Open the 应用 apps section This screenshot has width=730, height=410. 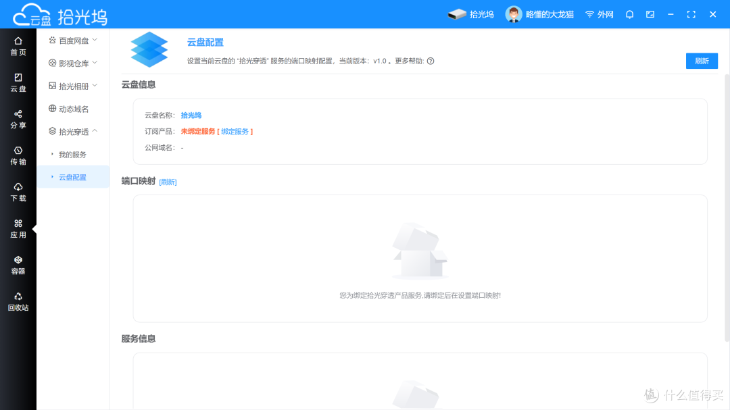18,228
